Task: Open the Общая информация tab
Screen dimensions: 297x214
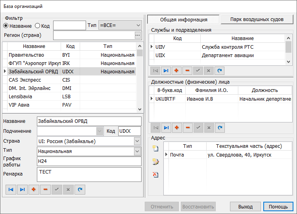Action: tap(183, 19)
